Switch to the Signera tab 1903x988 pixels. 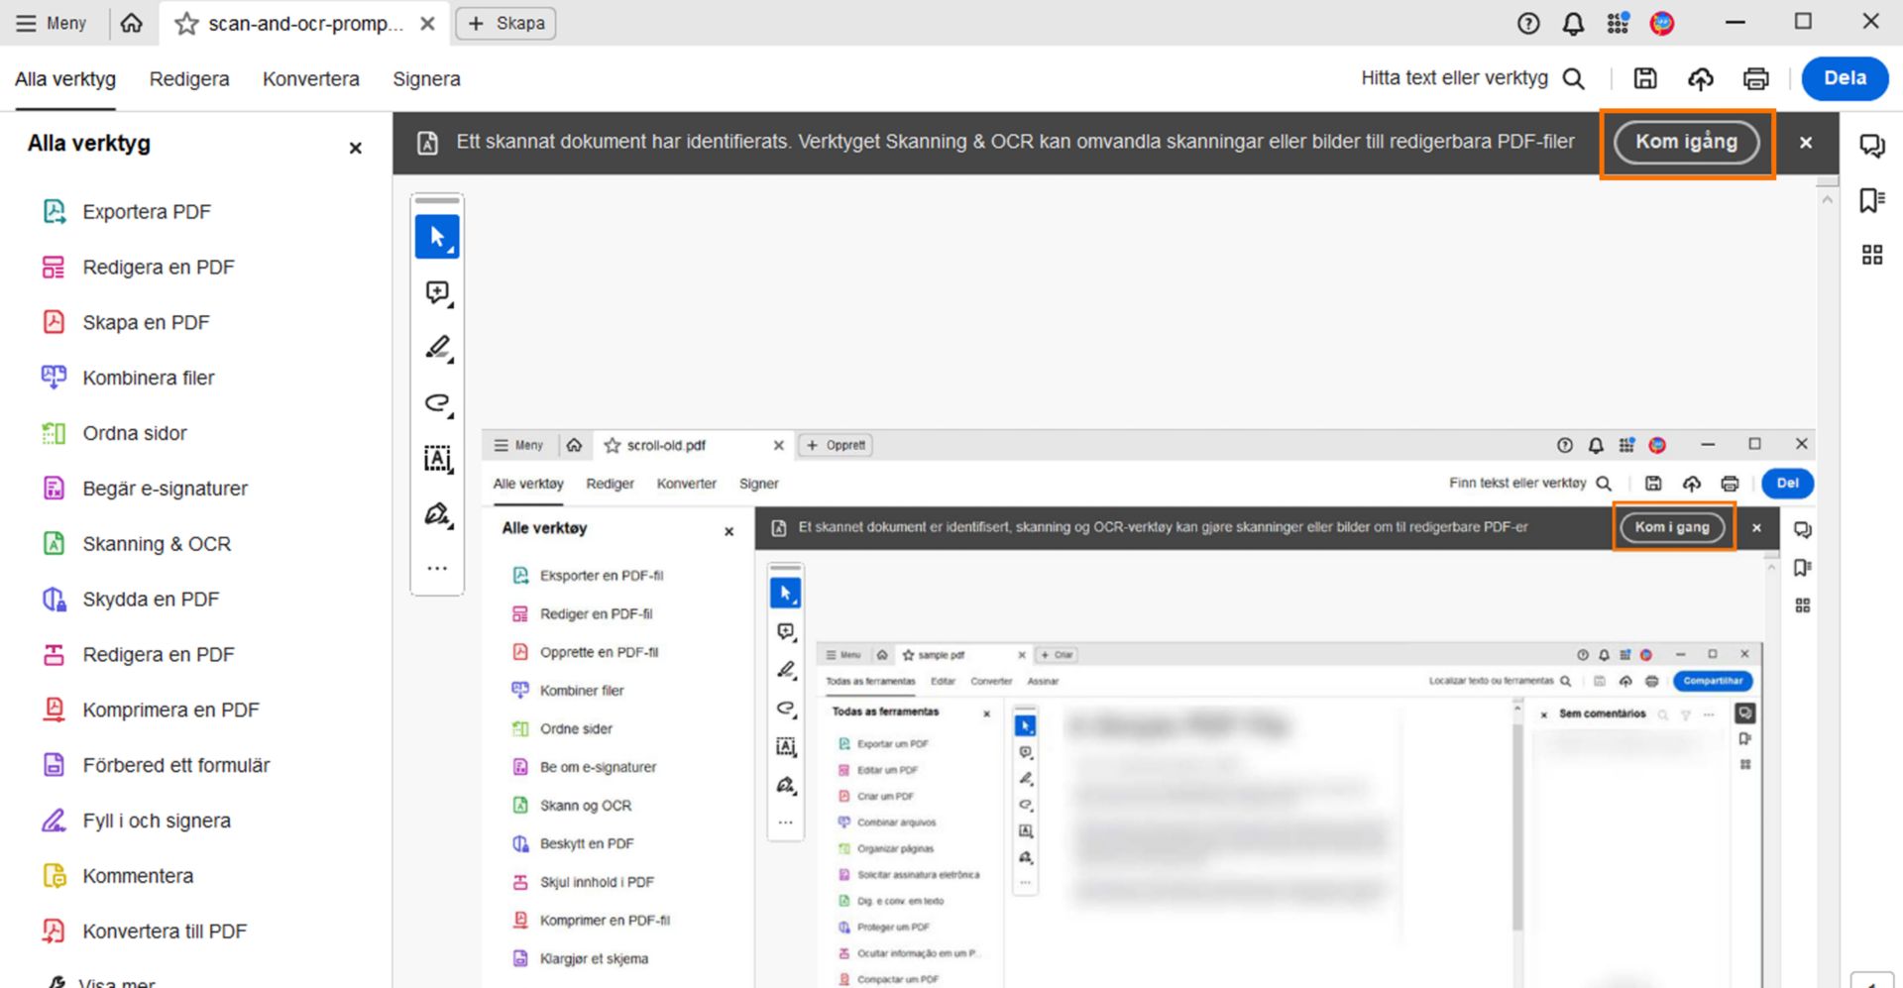(x=426, y=79)
